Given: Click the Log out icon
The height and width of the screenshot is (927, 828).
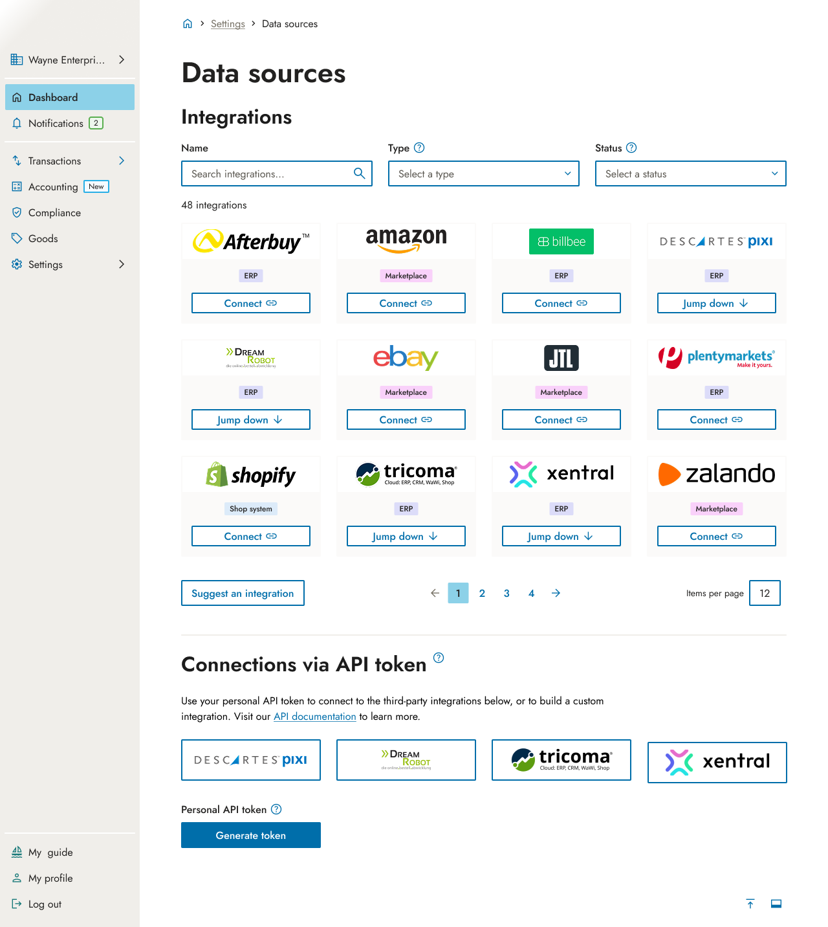Looking at the screenshot, I should point(17,904).
